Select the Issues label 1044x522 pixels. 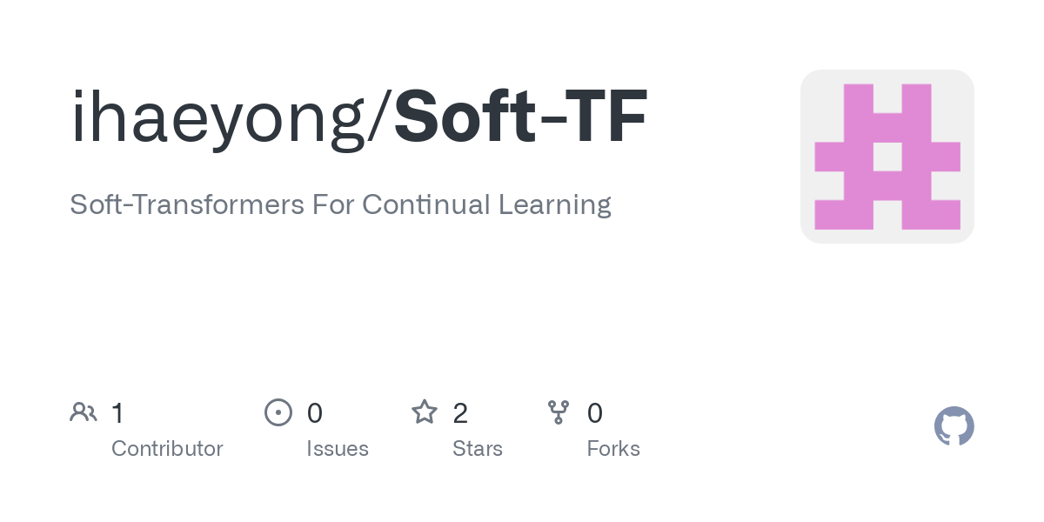[x=338, y=449]
